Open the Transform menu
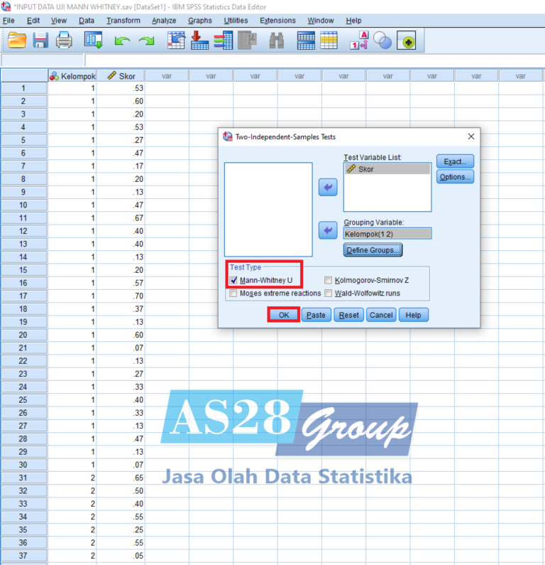The width and height of the screenshot is (545, 565). coord(123,21)
